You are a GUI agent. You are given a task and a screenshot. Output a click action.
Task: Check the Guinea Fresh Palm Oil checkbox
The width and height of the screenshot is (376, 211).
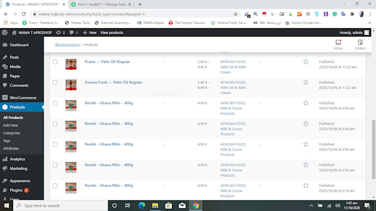(55, 82)
